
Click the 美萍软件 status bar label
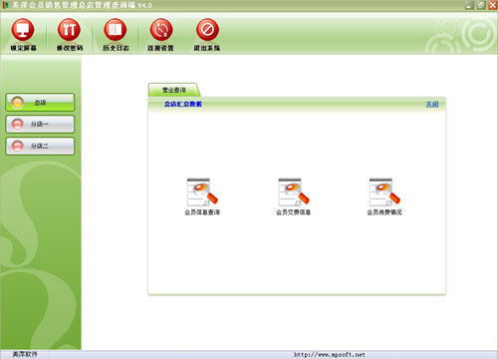coord(25,354)
